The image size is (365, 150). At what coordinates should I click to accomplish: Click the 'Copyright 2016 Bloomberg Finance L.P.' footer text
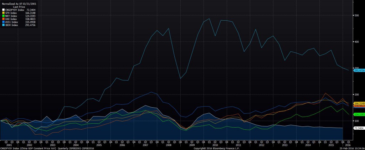216,148
